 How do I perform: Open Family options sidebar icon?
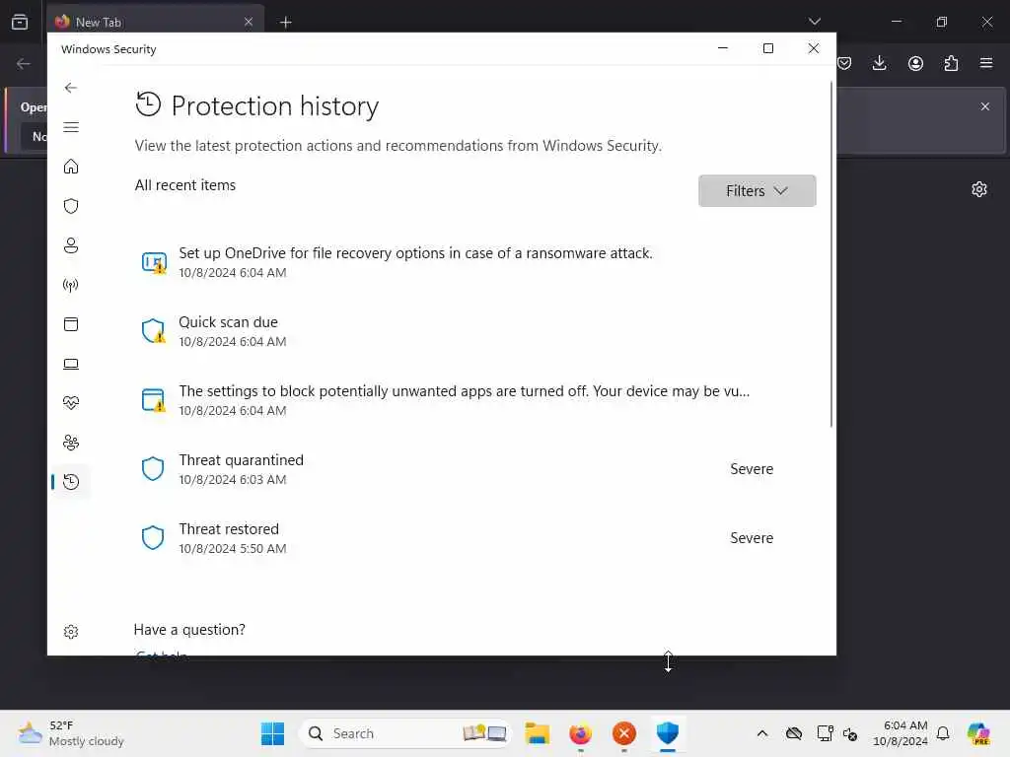(71, 443)
